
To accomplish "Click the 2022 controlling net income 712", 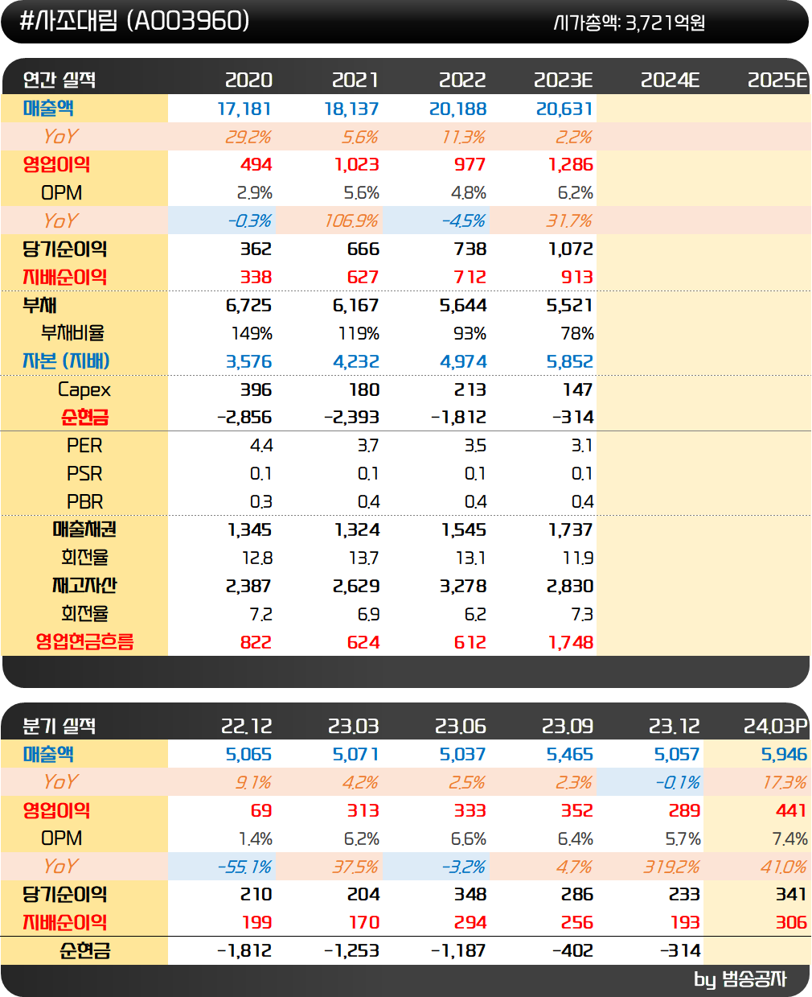I will [x=470, y=277].
